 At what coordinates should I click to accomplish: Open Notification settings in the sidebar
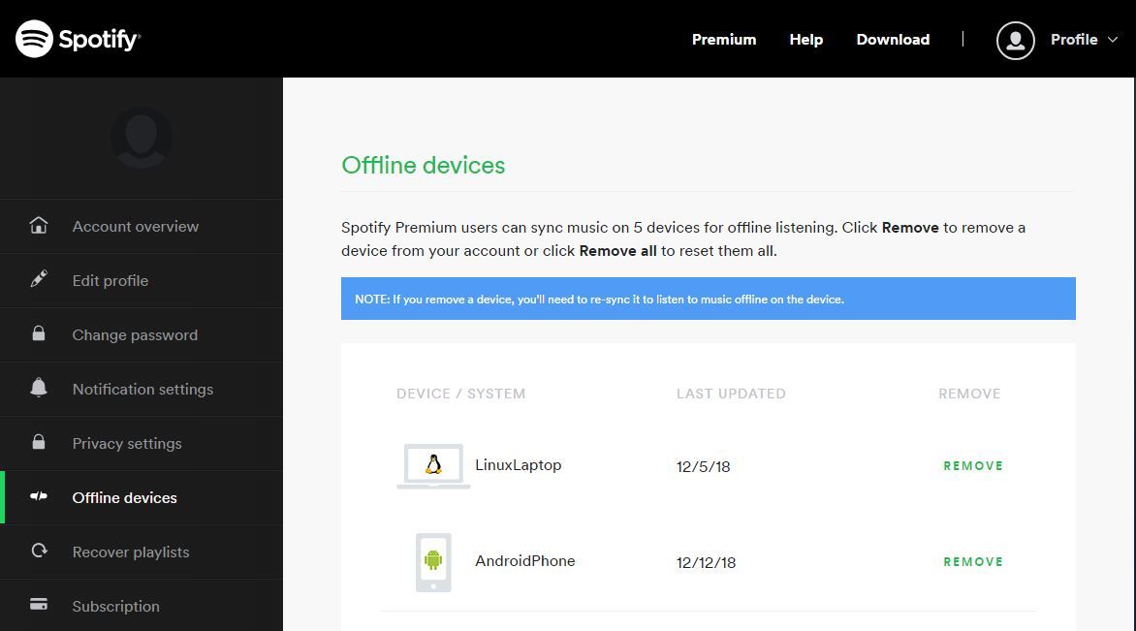[x=142, y=389]
